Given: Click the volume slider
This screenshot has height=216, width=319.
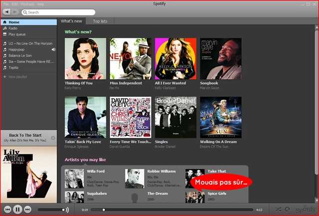Looking at the screenshot, I should point(51,210).
